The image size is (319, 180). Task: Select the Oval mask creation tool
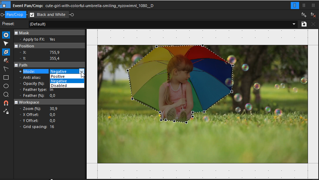(6, 86)
